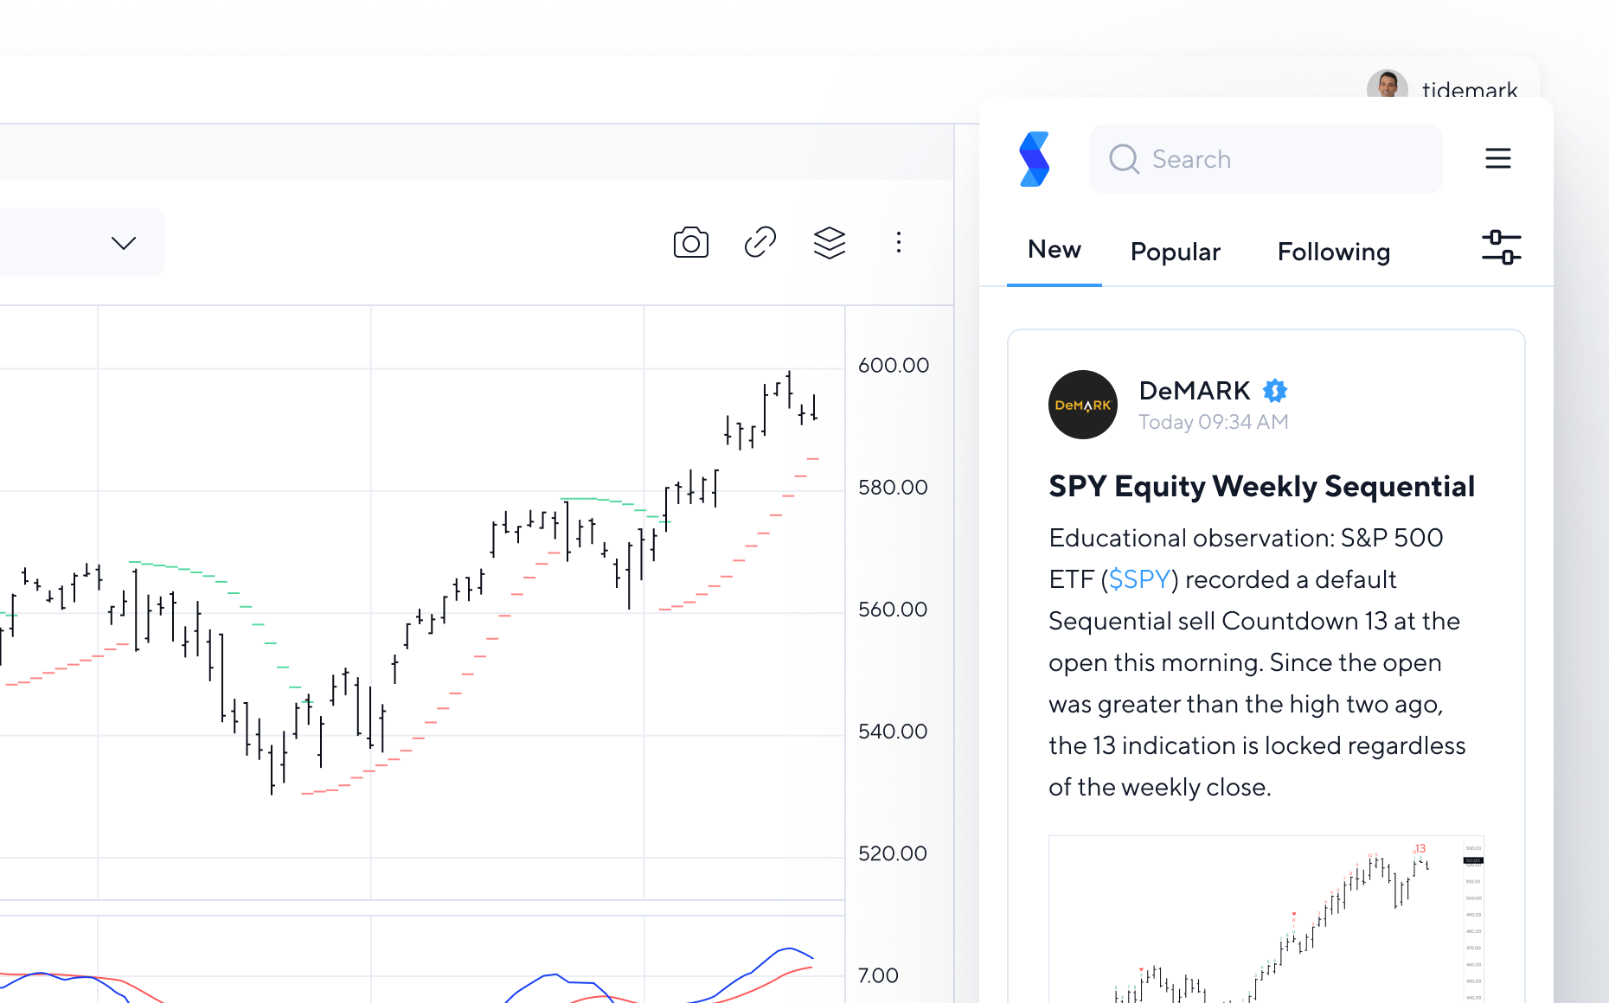
Task: Click the DeMARK verified badge
Action: (1275, 391)
